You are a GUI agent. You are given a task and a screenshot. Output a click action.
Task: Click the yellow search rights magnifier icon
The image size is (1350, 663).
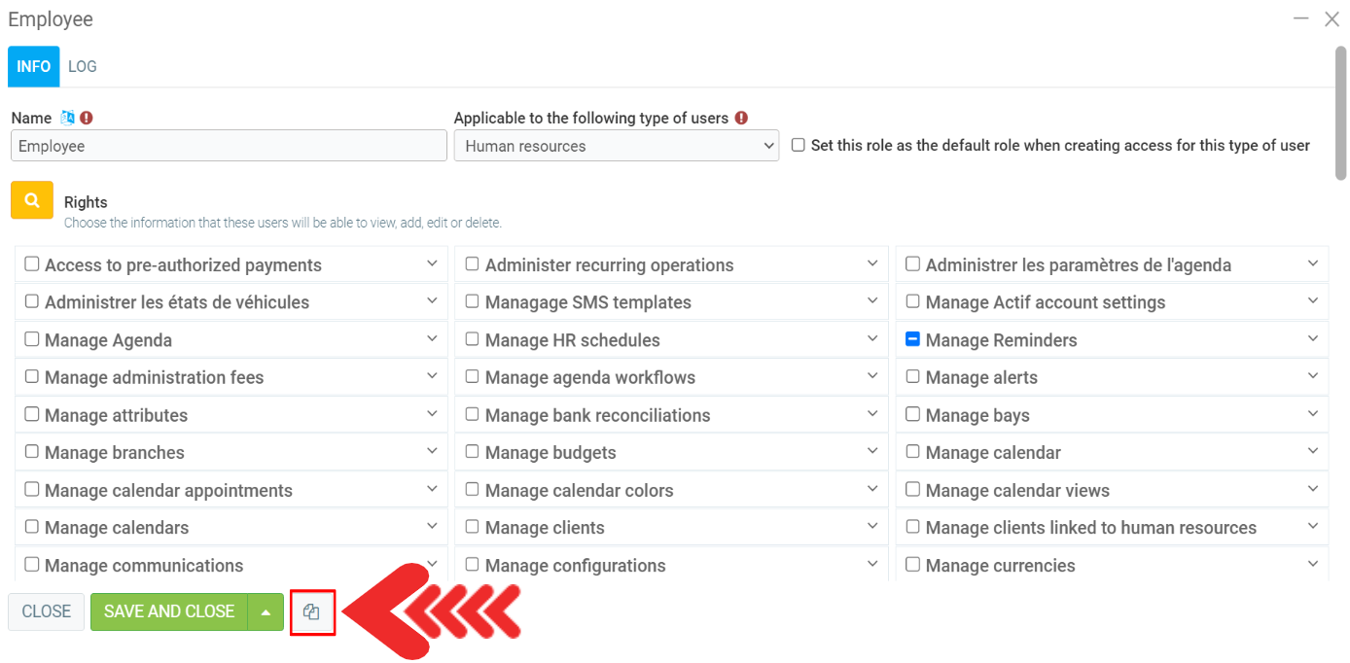coord(32,200)
